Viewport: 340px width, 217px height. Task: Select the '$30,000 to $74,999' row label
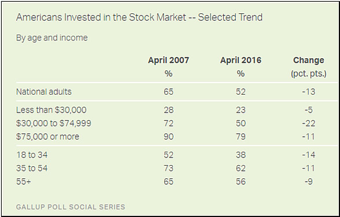[54, 124]
